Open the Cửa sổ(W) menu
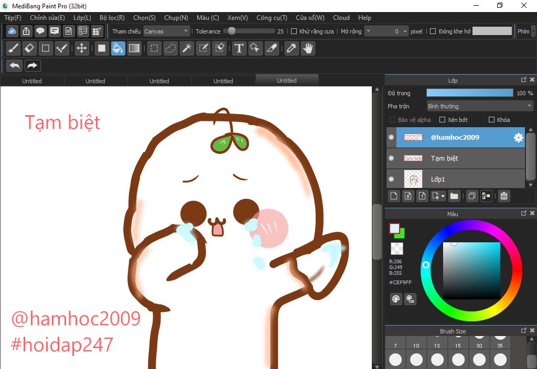The image size is (537, 369). point(310,18)
